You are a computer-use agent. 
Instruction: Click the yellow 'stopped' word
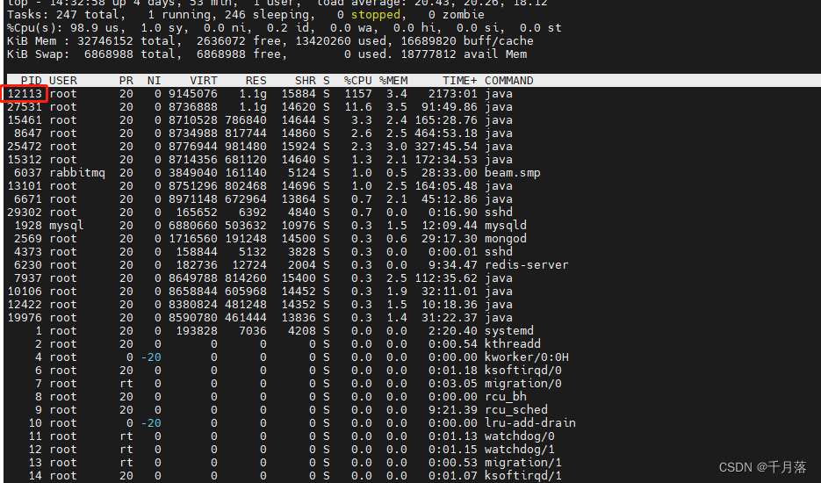(x=376, y=15)
